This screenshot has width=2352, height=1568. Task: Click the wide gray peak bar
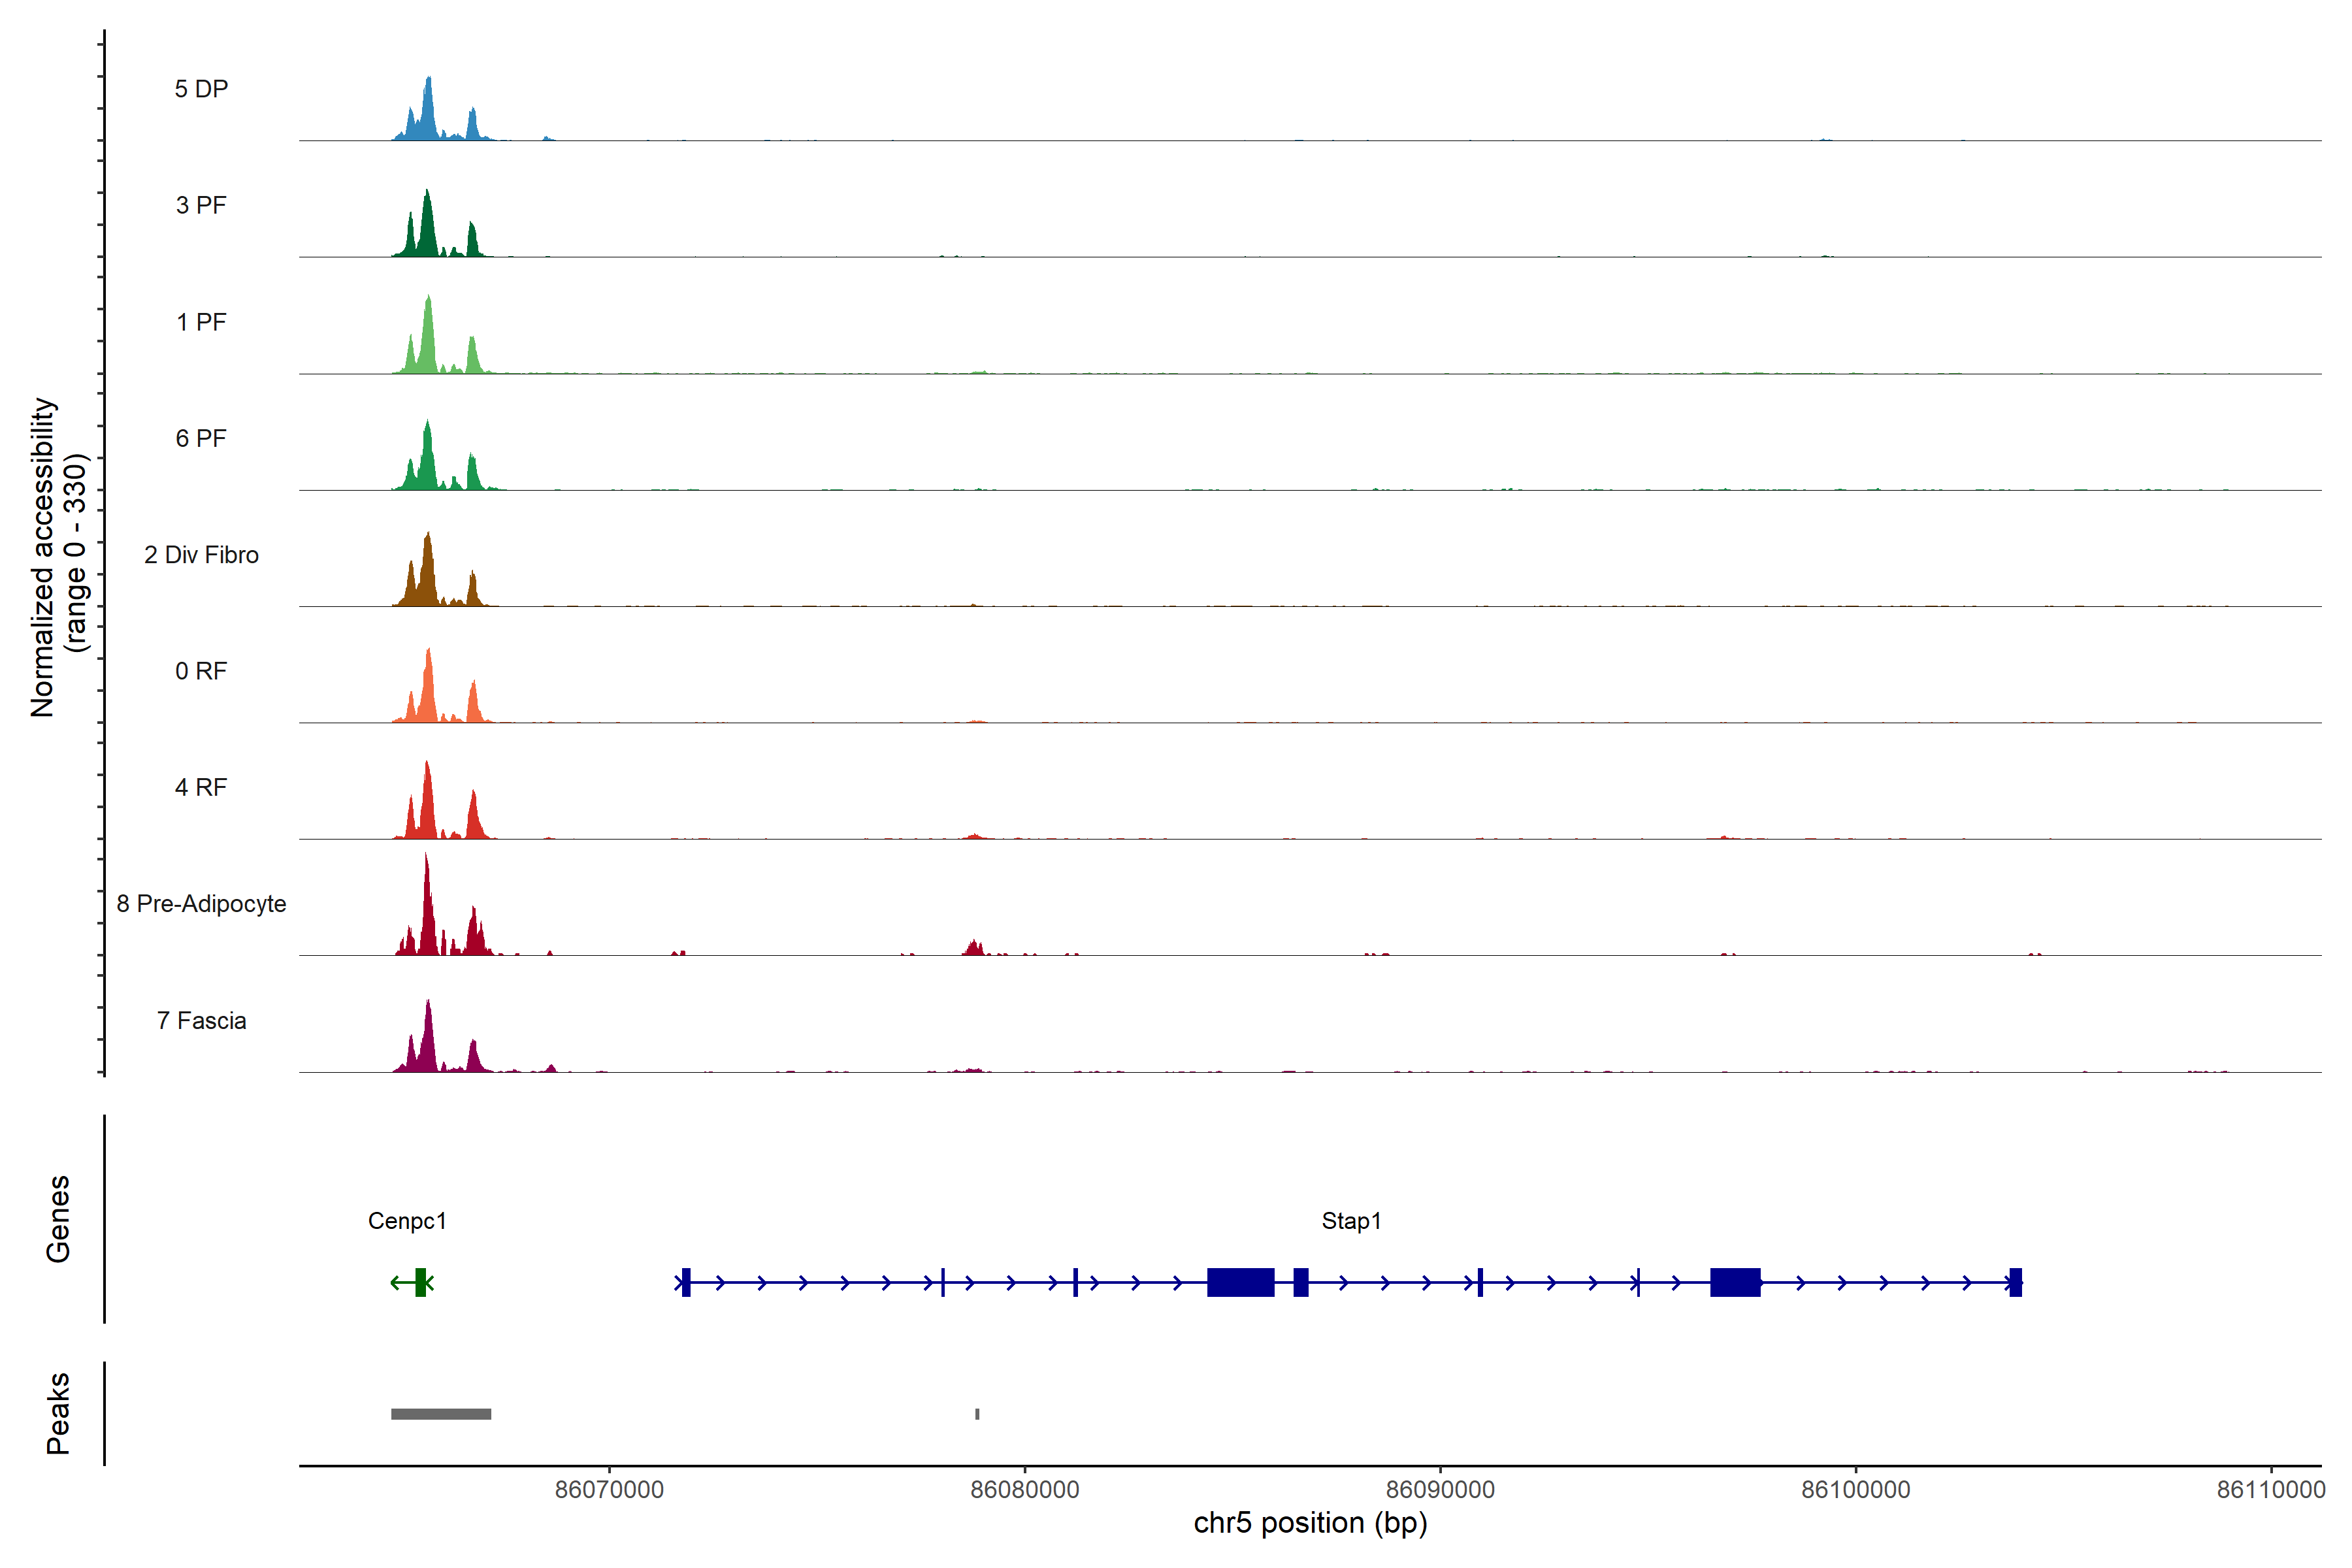[441, 1413]
